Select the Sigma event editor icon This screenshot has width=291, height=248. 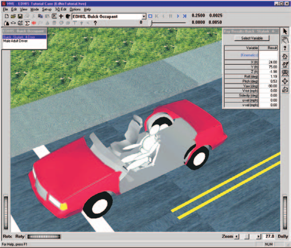point(27,23)
